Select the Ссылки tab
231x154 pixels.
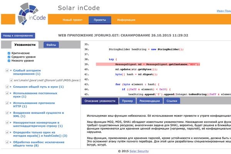[172, 101]
